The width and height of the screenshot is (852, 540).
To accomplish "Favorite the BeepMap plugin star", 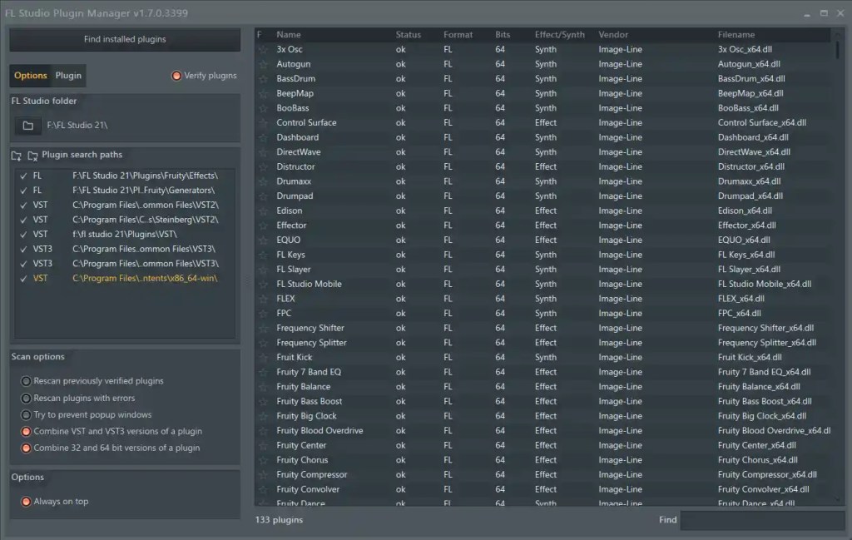I will [264, 93].
